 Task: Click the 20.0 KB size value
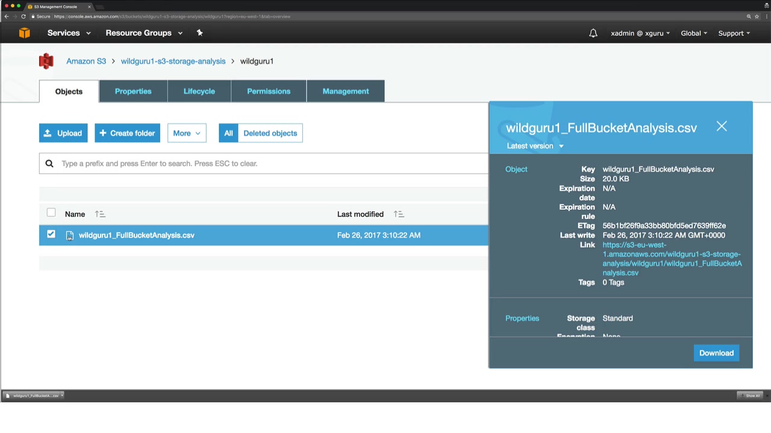[x=616, y=179]
